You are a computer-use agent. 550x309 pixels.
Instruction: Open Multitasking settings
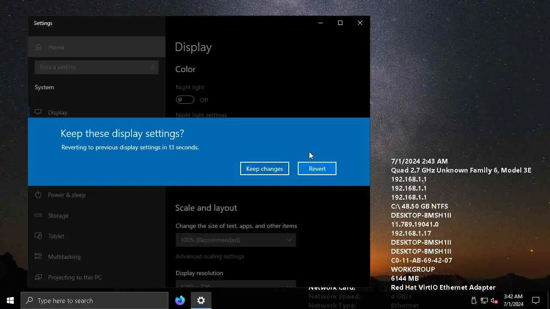[97, 257]
